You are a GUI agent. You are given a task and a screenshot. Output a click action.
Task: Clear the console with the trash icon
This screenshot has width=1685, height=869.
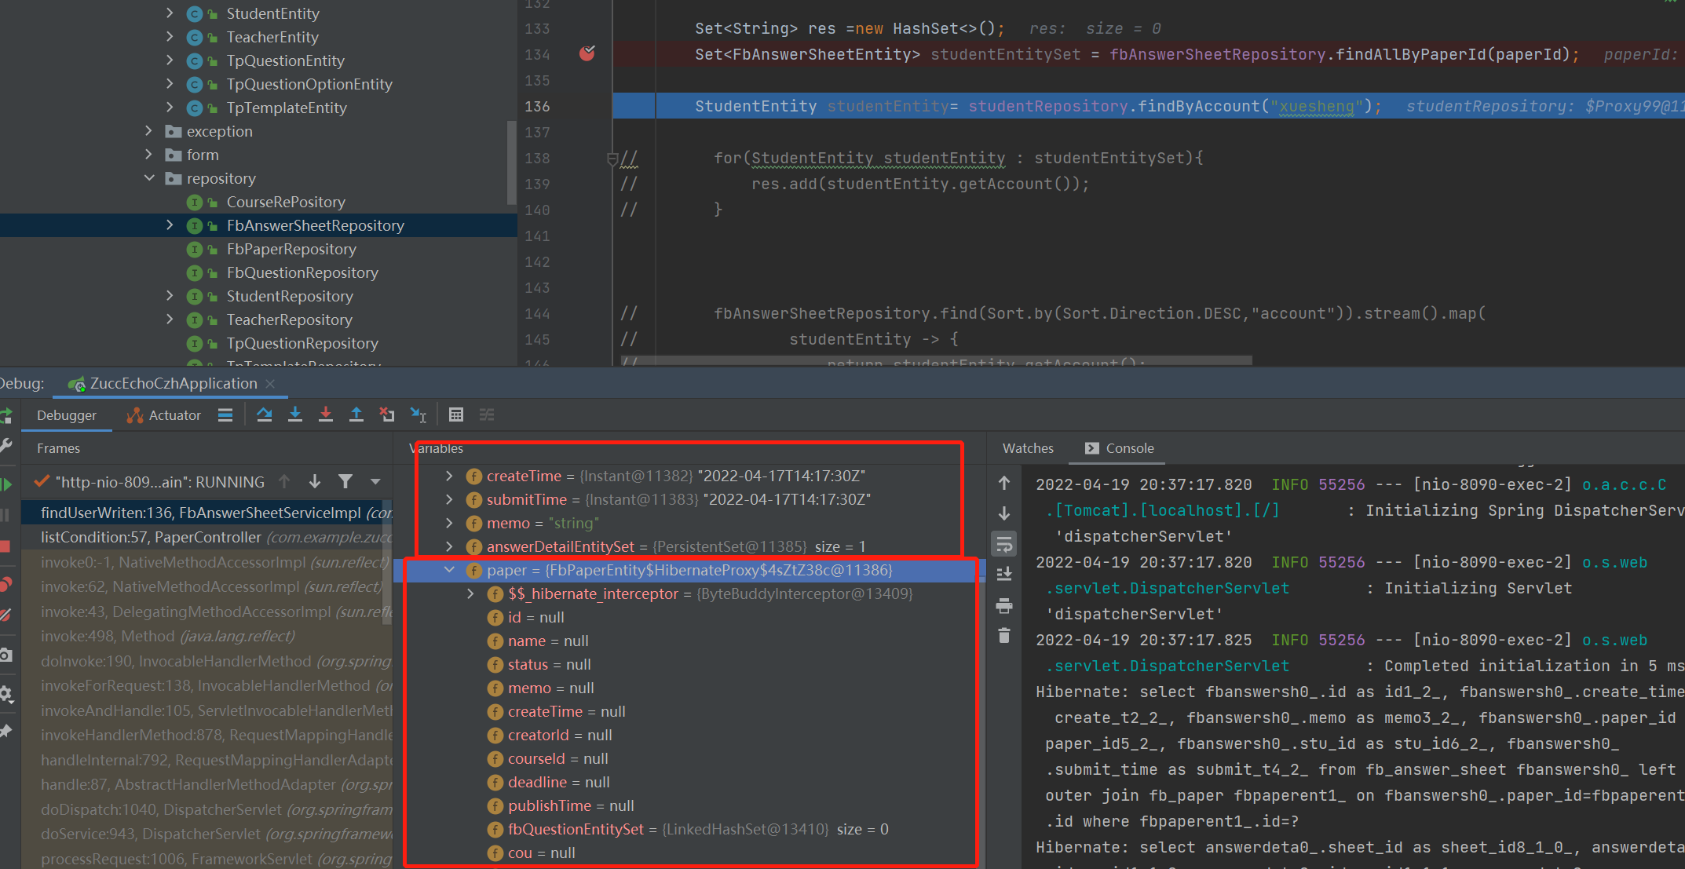(x=1004, y=636)
